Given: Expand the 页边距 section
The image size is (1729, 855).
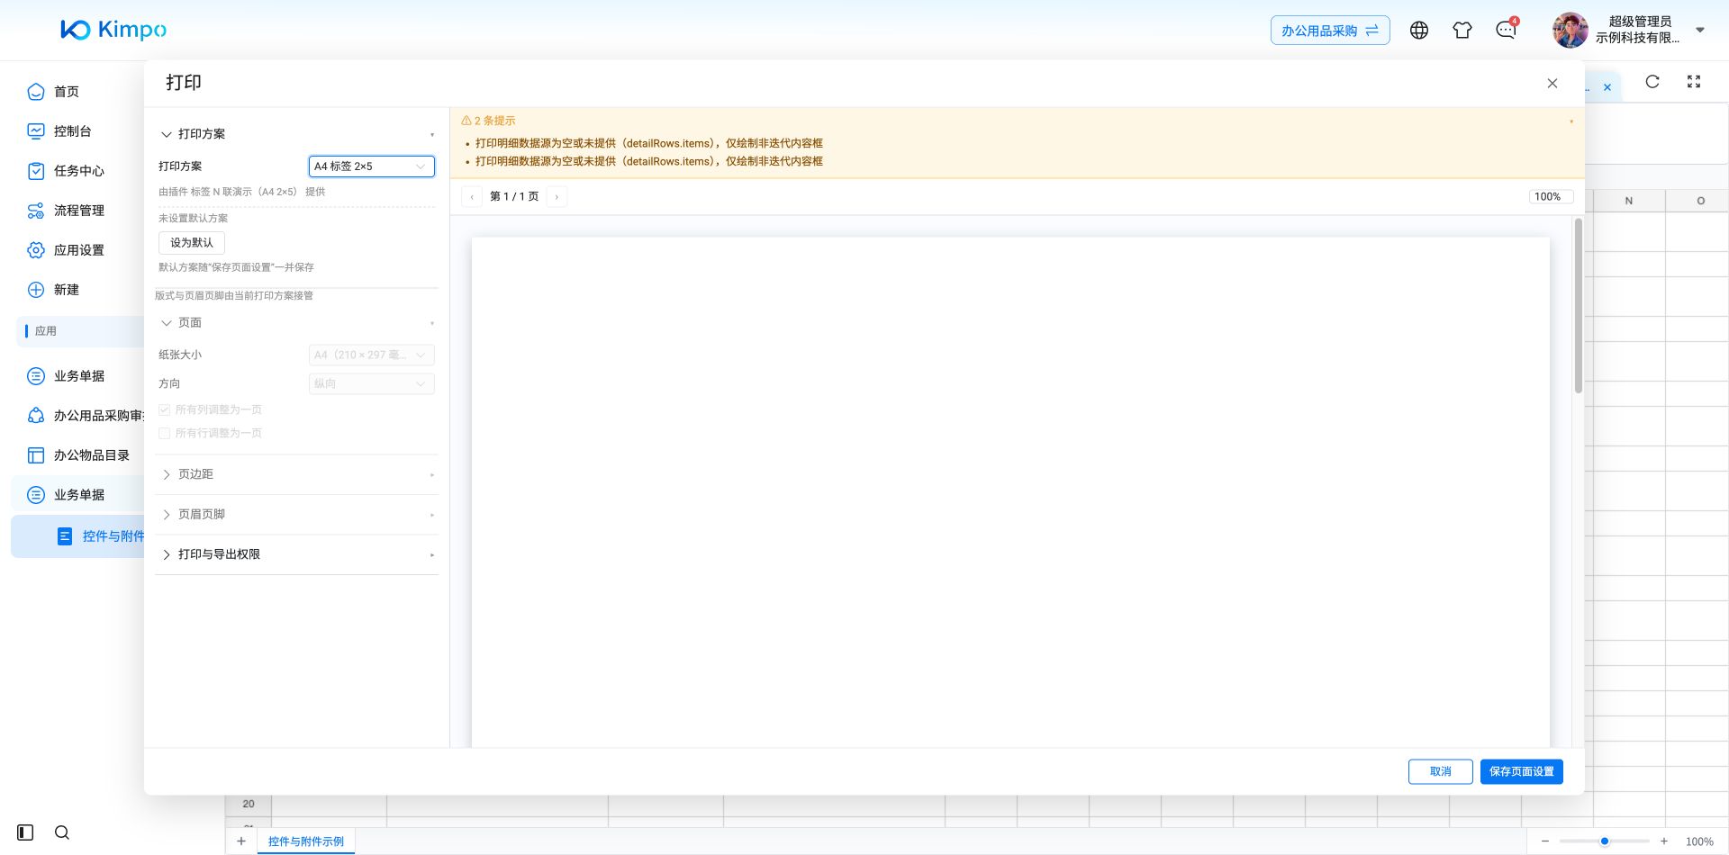Looking at the screenshot, I should [296, 474].
